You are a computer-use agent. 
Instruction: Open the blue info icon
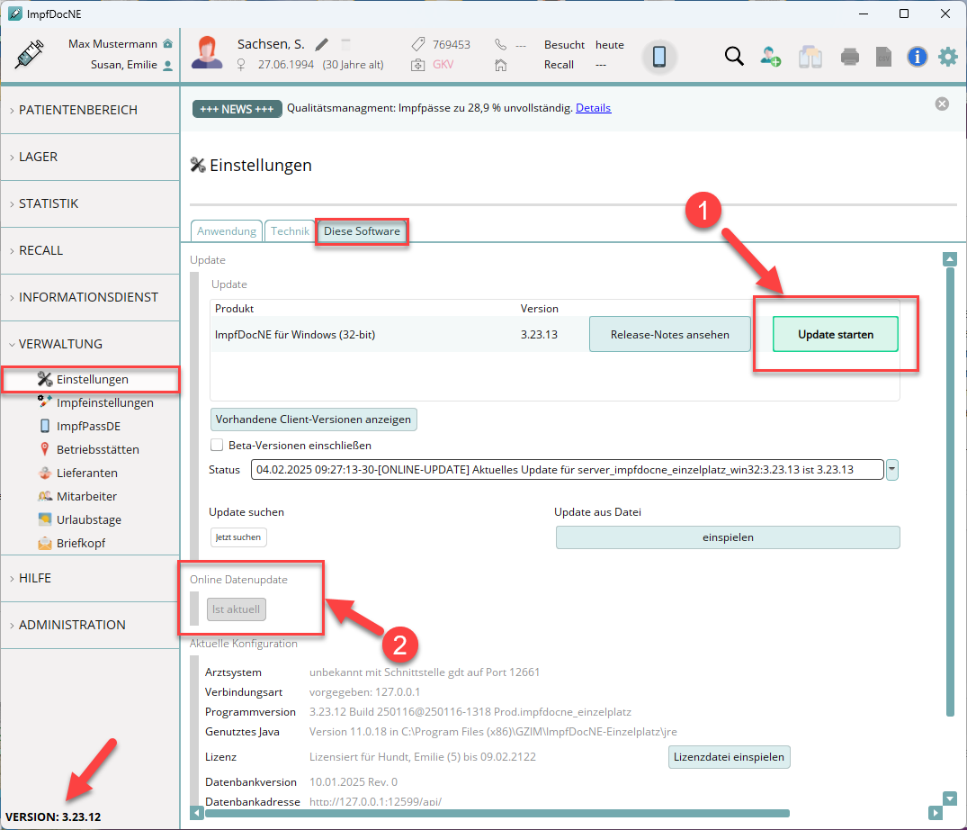(x=917, y=57)
